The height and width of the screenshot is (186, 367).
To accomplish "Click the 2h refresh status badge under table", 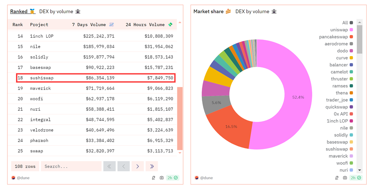I will [x=173, y=178].
